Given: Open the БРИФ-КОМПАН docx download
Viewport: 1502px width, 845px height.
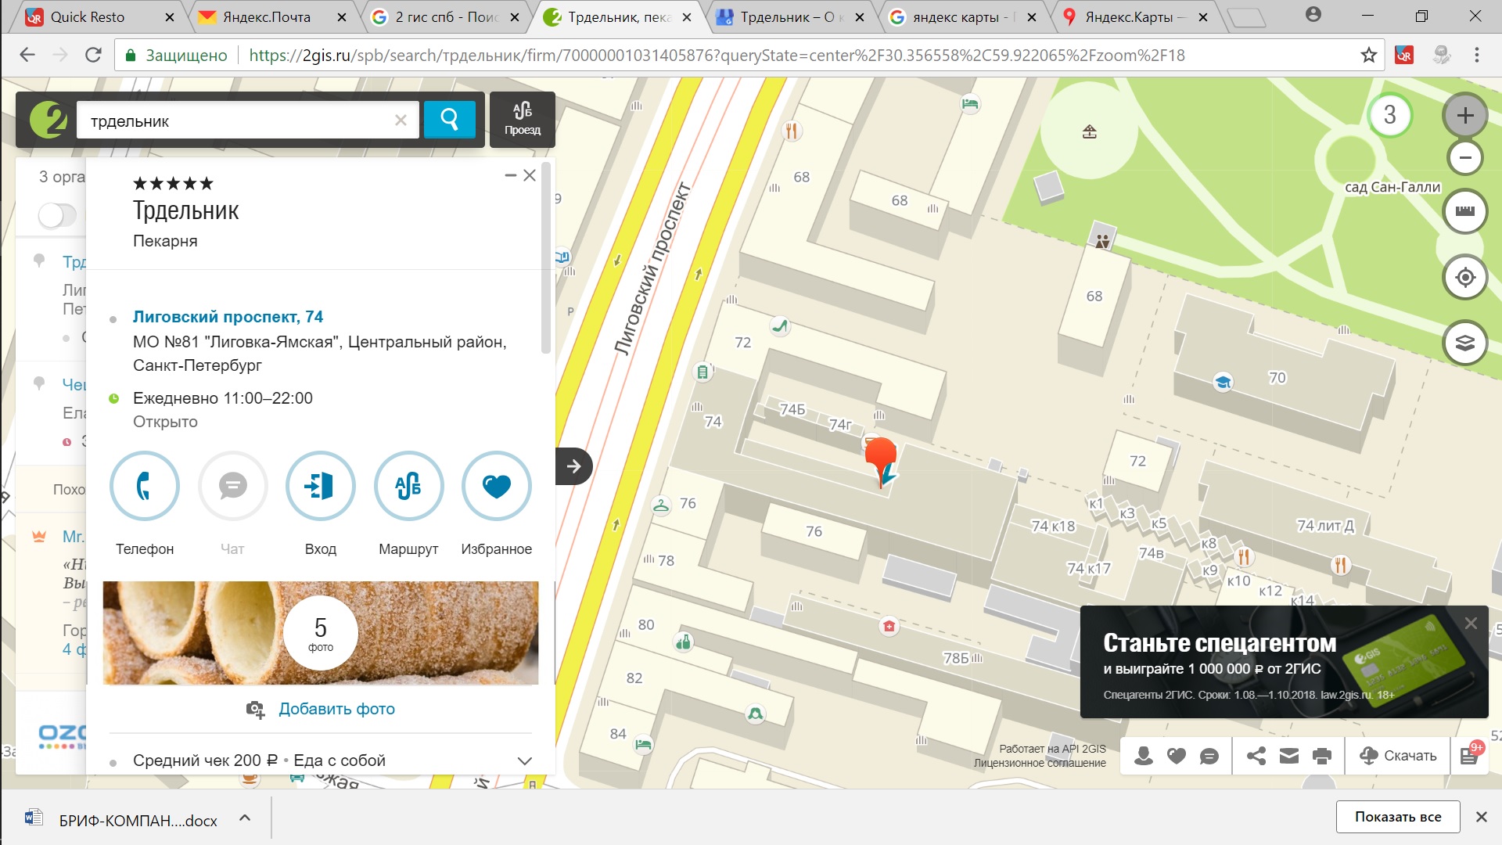Looking at the screenshot, I should (123, 819).
